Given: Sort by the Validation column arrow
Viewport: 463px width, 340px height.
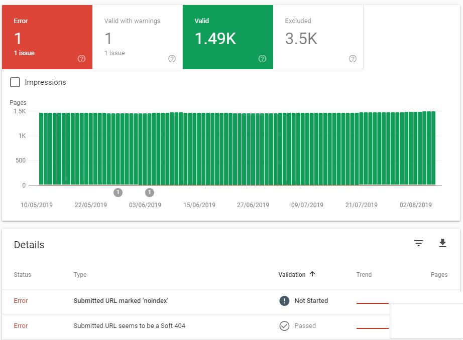Looking at the screenshot, I should [312, 274].
